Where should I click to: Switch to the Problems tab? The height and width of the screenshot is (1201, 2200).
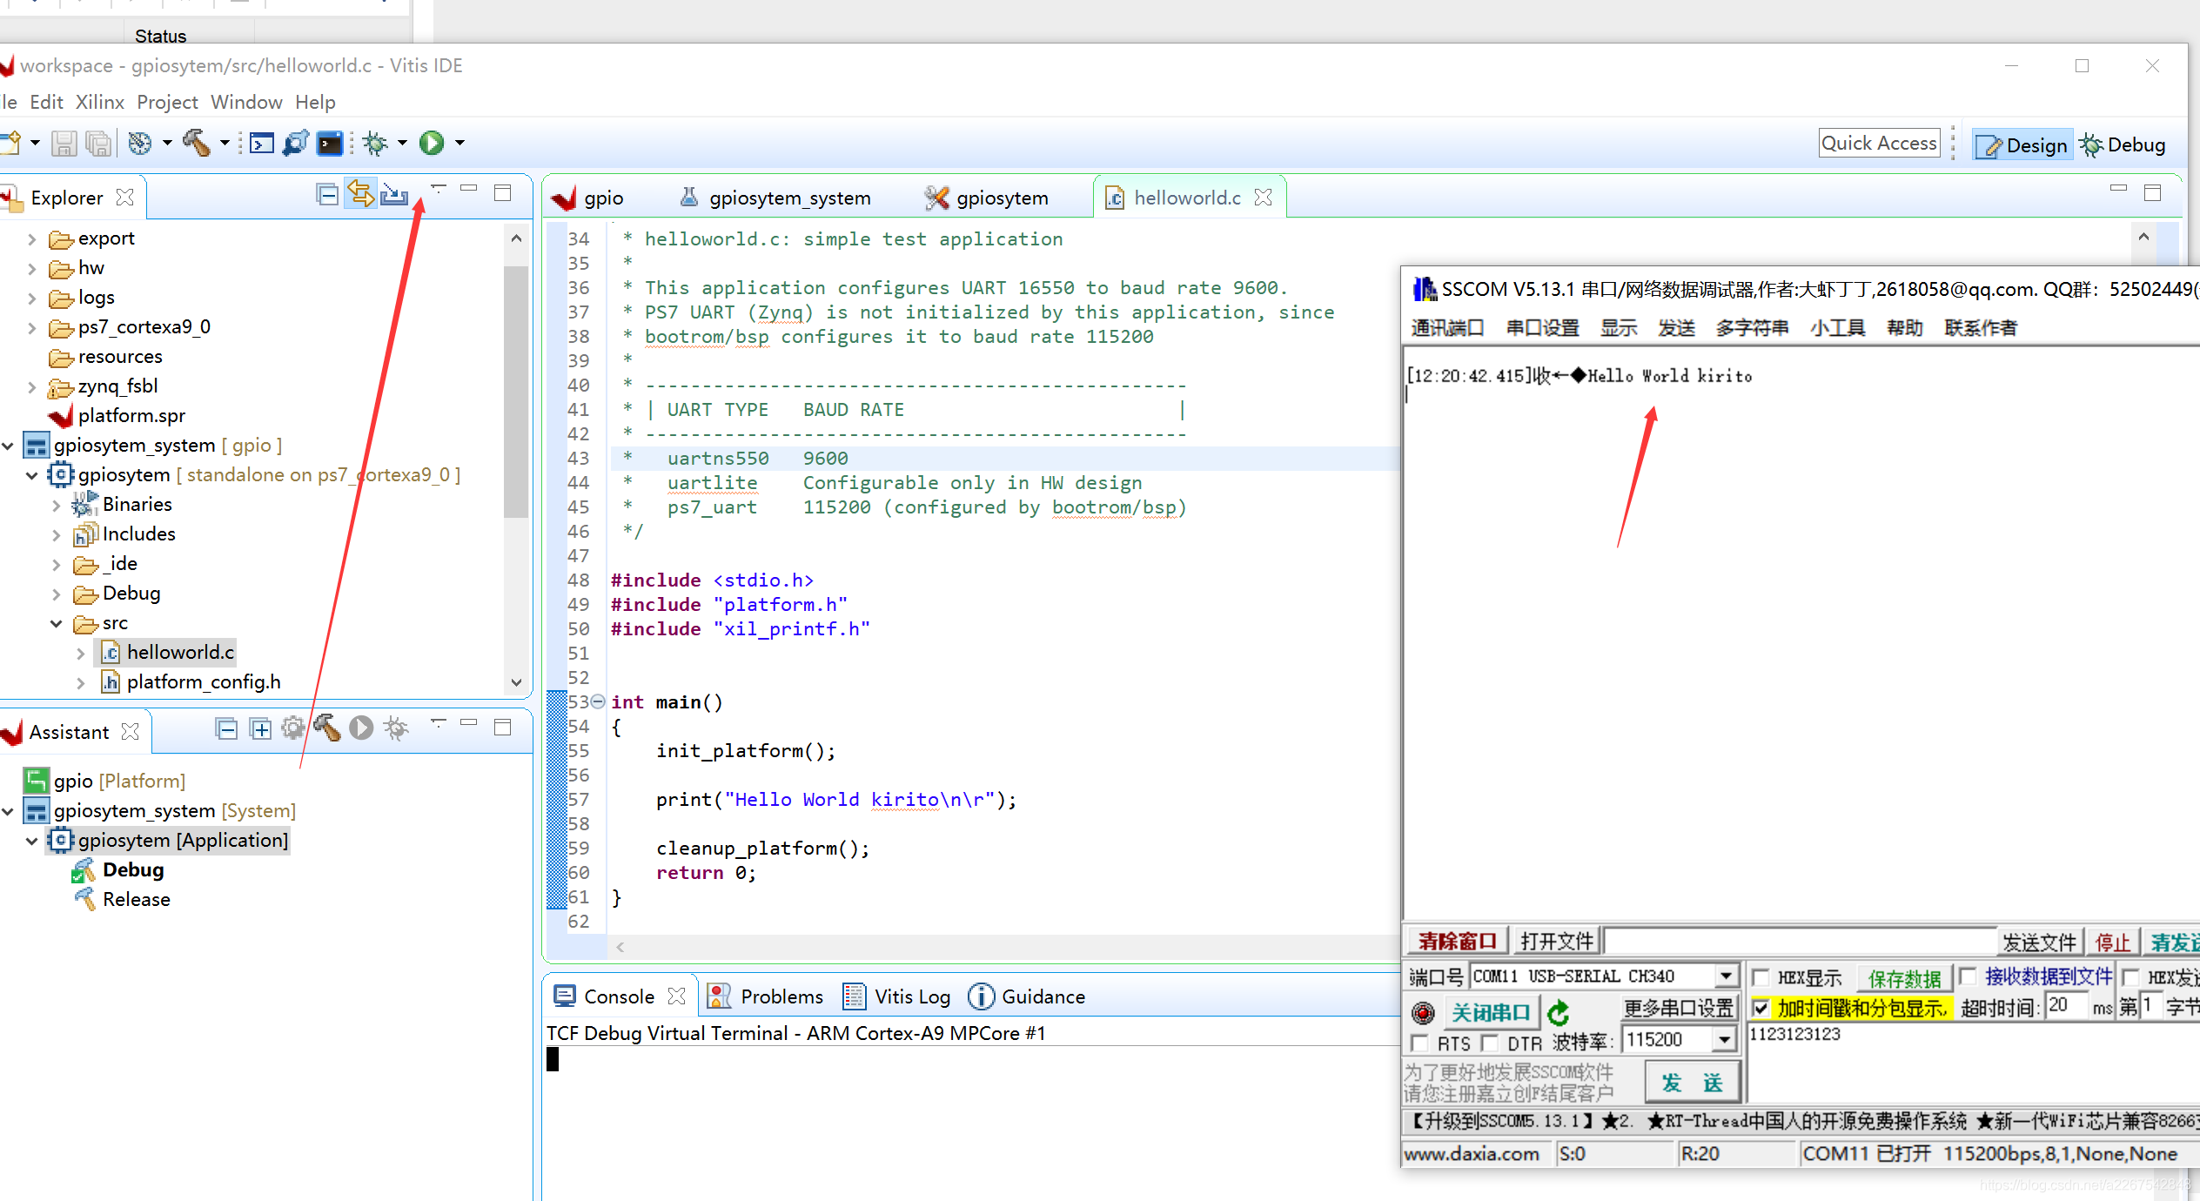[781, 996]
